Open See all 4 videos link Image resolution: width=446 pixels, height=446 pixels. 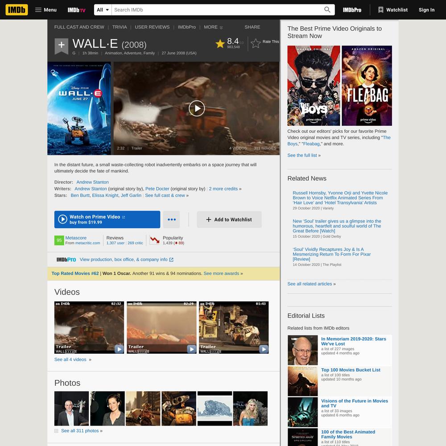70,359
